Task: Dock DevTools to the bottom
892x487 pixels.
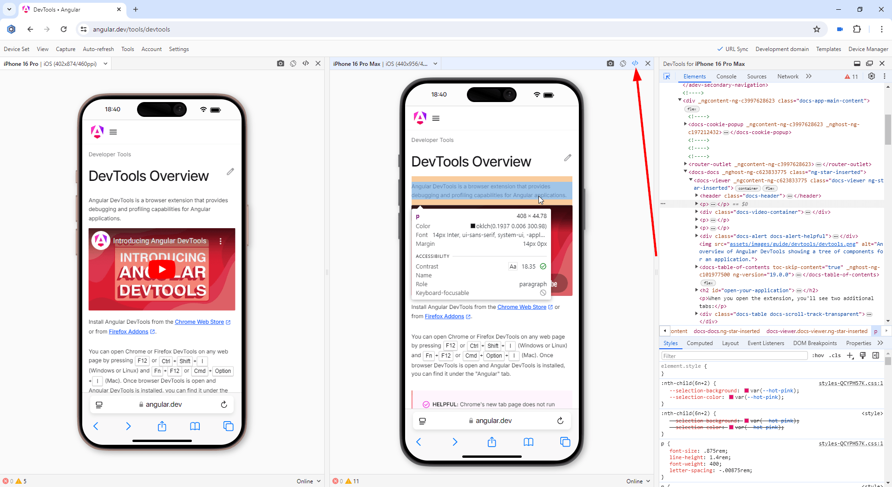Action: pyautogui.click(x=857, y=64)
